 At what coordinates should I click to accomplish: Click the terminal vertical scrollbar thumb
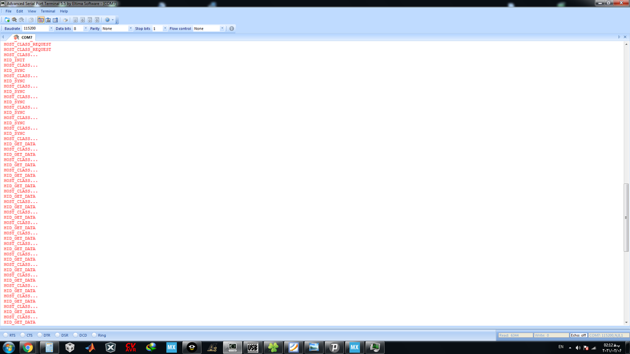[x=626, y=217]
